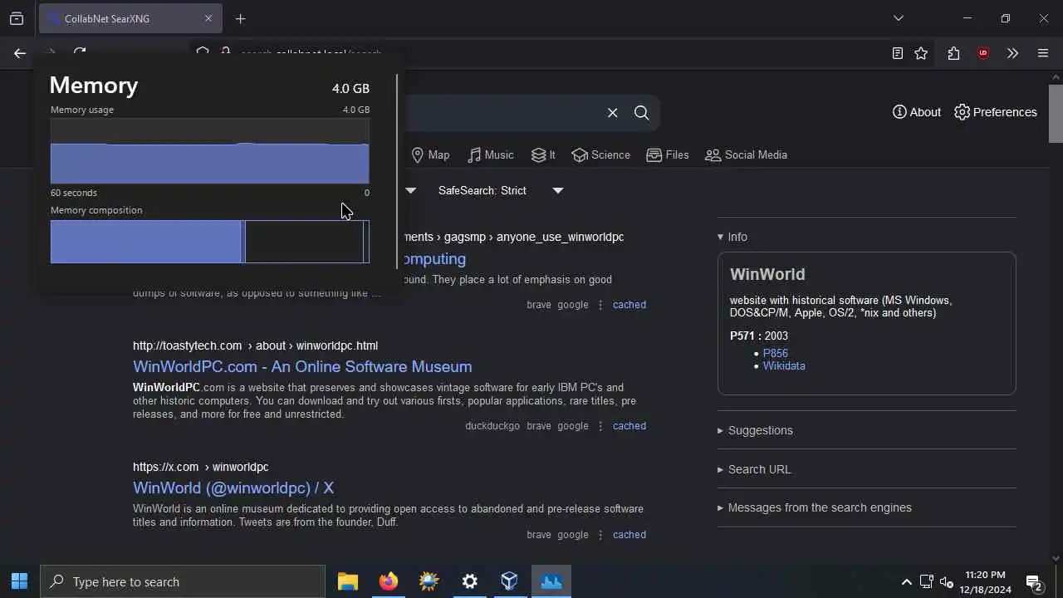Click the WinWorld infobox title

tap(767, 274)
